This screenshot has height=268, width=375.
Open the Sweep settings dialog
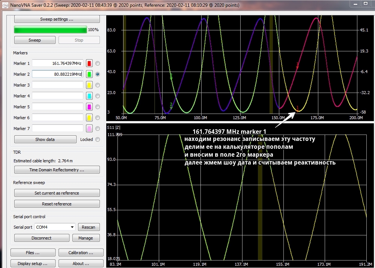tap(57, 19)
